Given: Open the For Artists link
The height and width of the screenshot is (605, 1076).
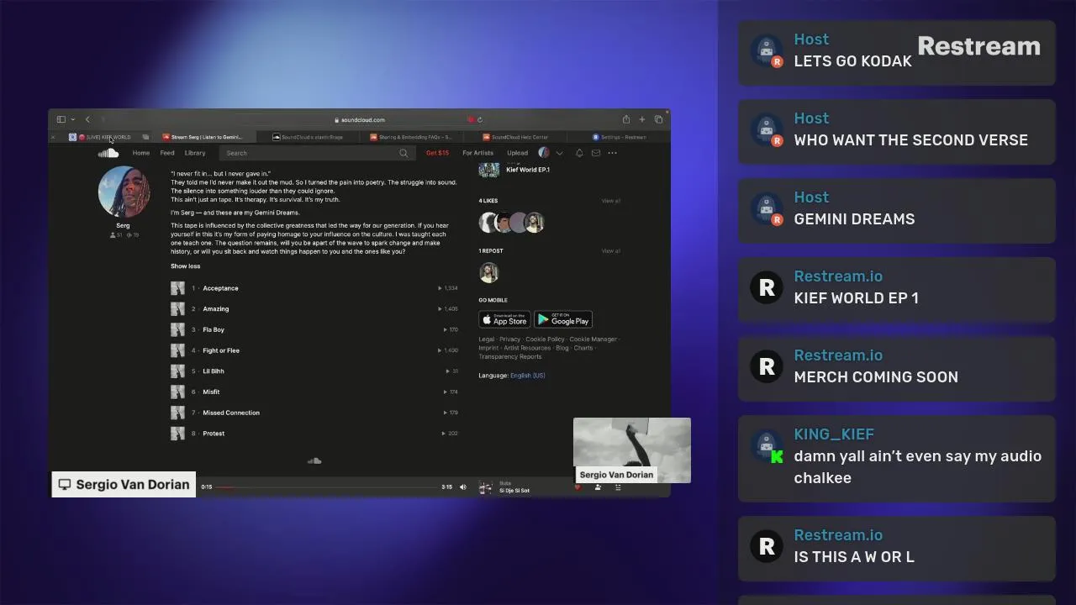Looking at the screenshot, I should (477, 153).
